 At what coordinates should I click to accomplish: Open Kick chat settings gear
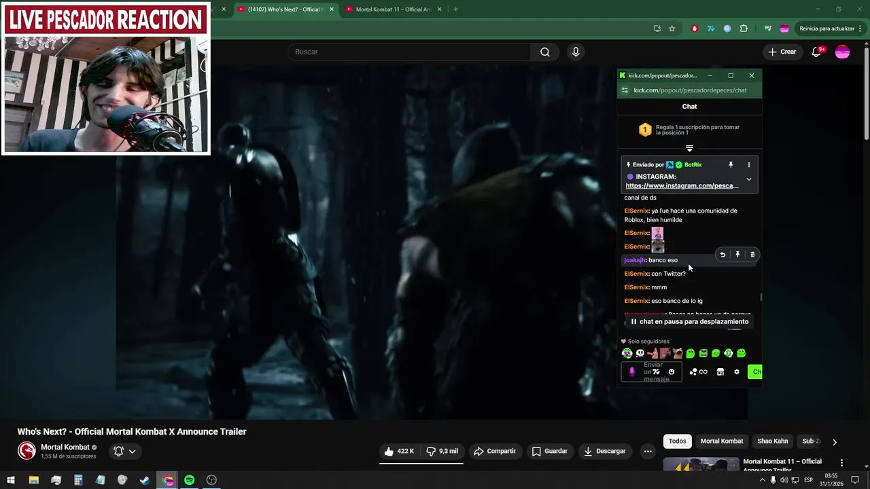point(736,372)
